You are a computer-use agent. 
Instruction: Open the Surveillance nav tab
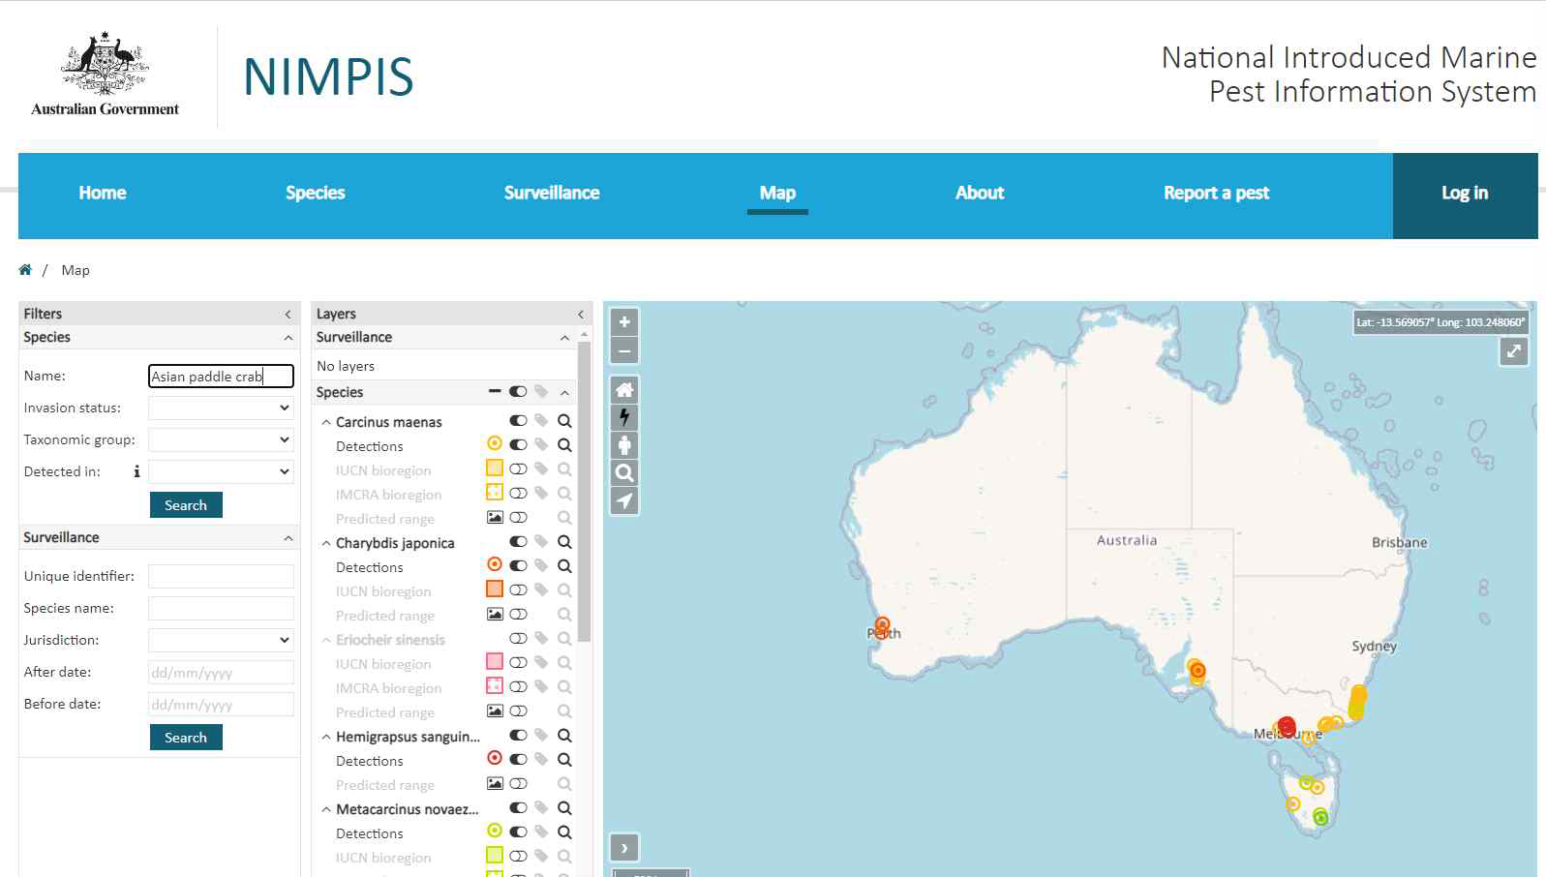(x=552, y=193)
